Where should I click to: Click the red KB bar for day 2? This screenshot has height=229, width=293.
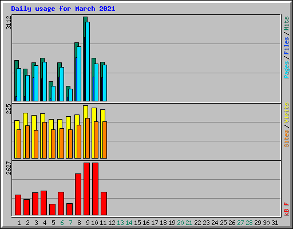click(x=26, y=207)
